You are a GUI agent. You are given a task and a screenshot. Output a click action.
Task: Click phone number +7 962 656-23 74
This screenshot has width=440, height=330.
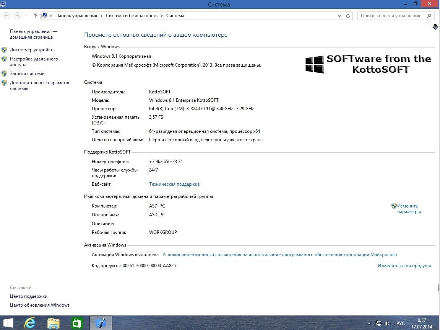[x=166, y=162]
